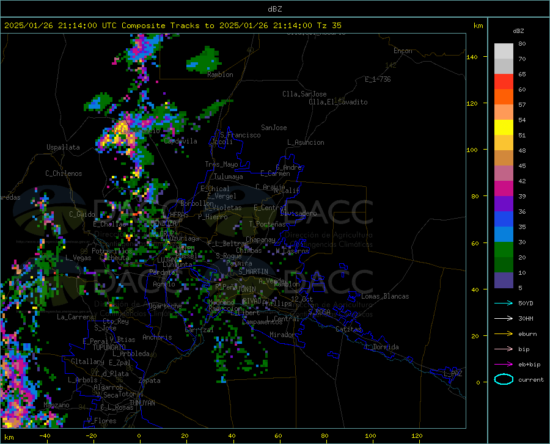Viewport: 550px width, 444px height.
Task: Click the timestamp header text
Action: coord(172,26)
